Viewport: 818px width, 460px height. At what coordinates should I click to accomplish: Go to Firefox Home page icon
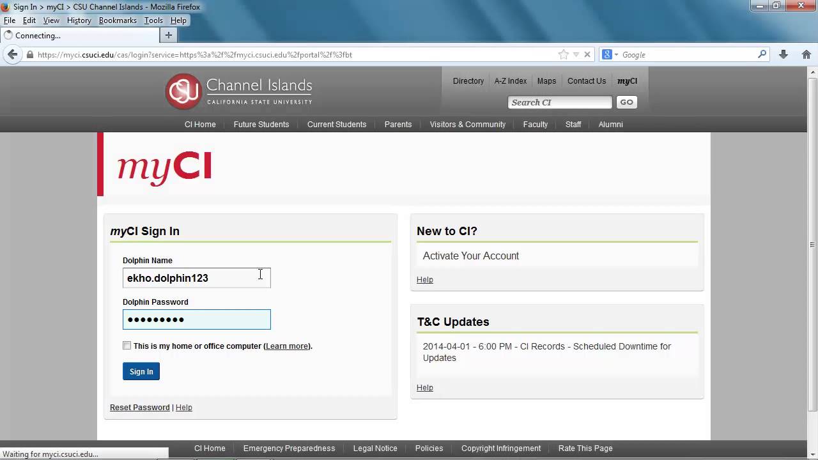click(x=806, y=54)
